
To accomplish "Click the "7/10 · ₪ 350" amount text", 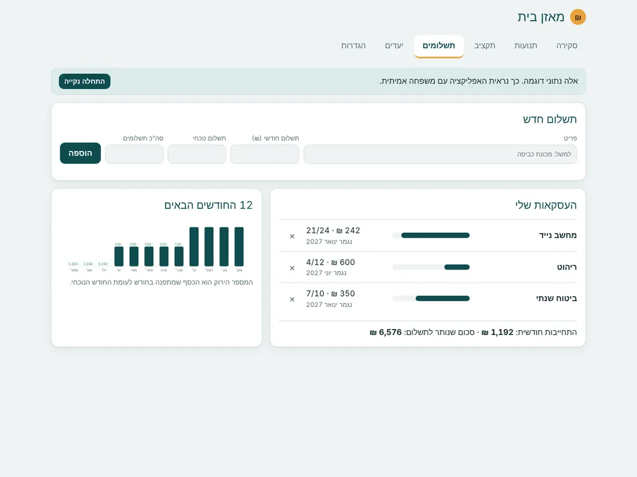I will pos(331,294).
